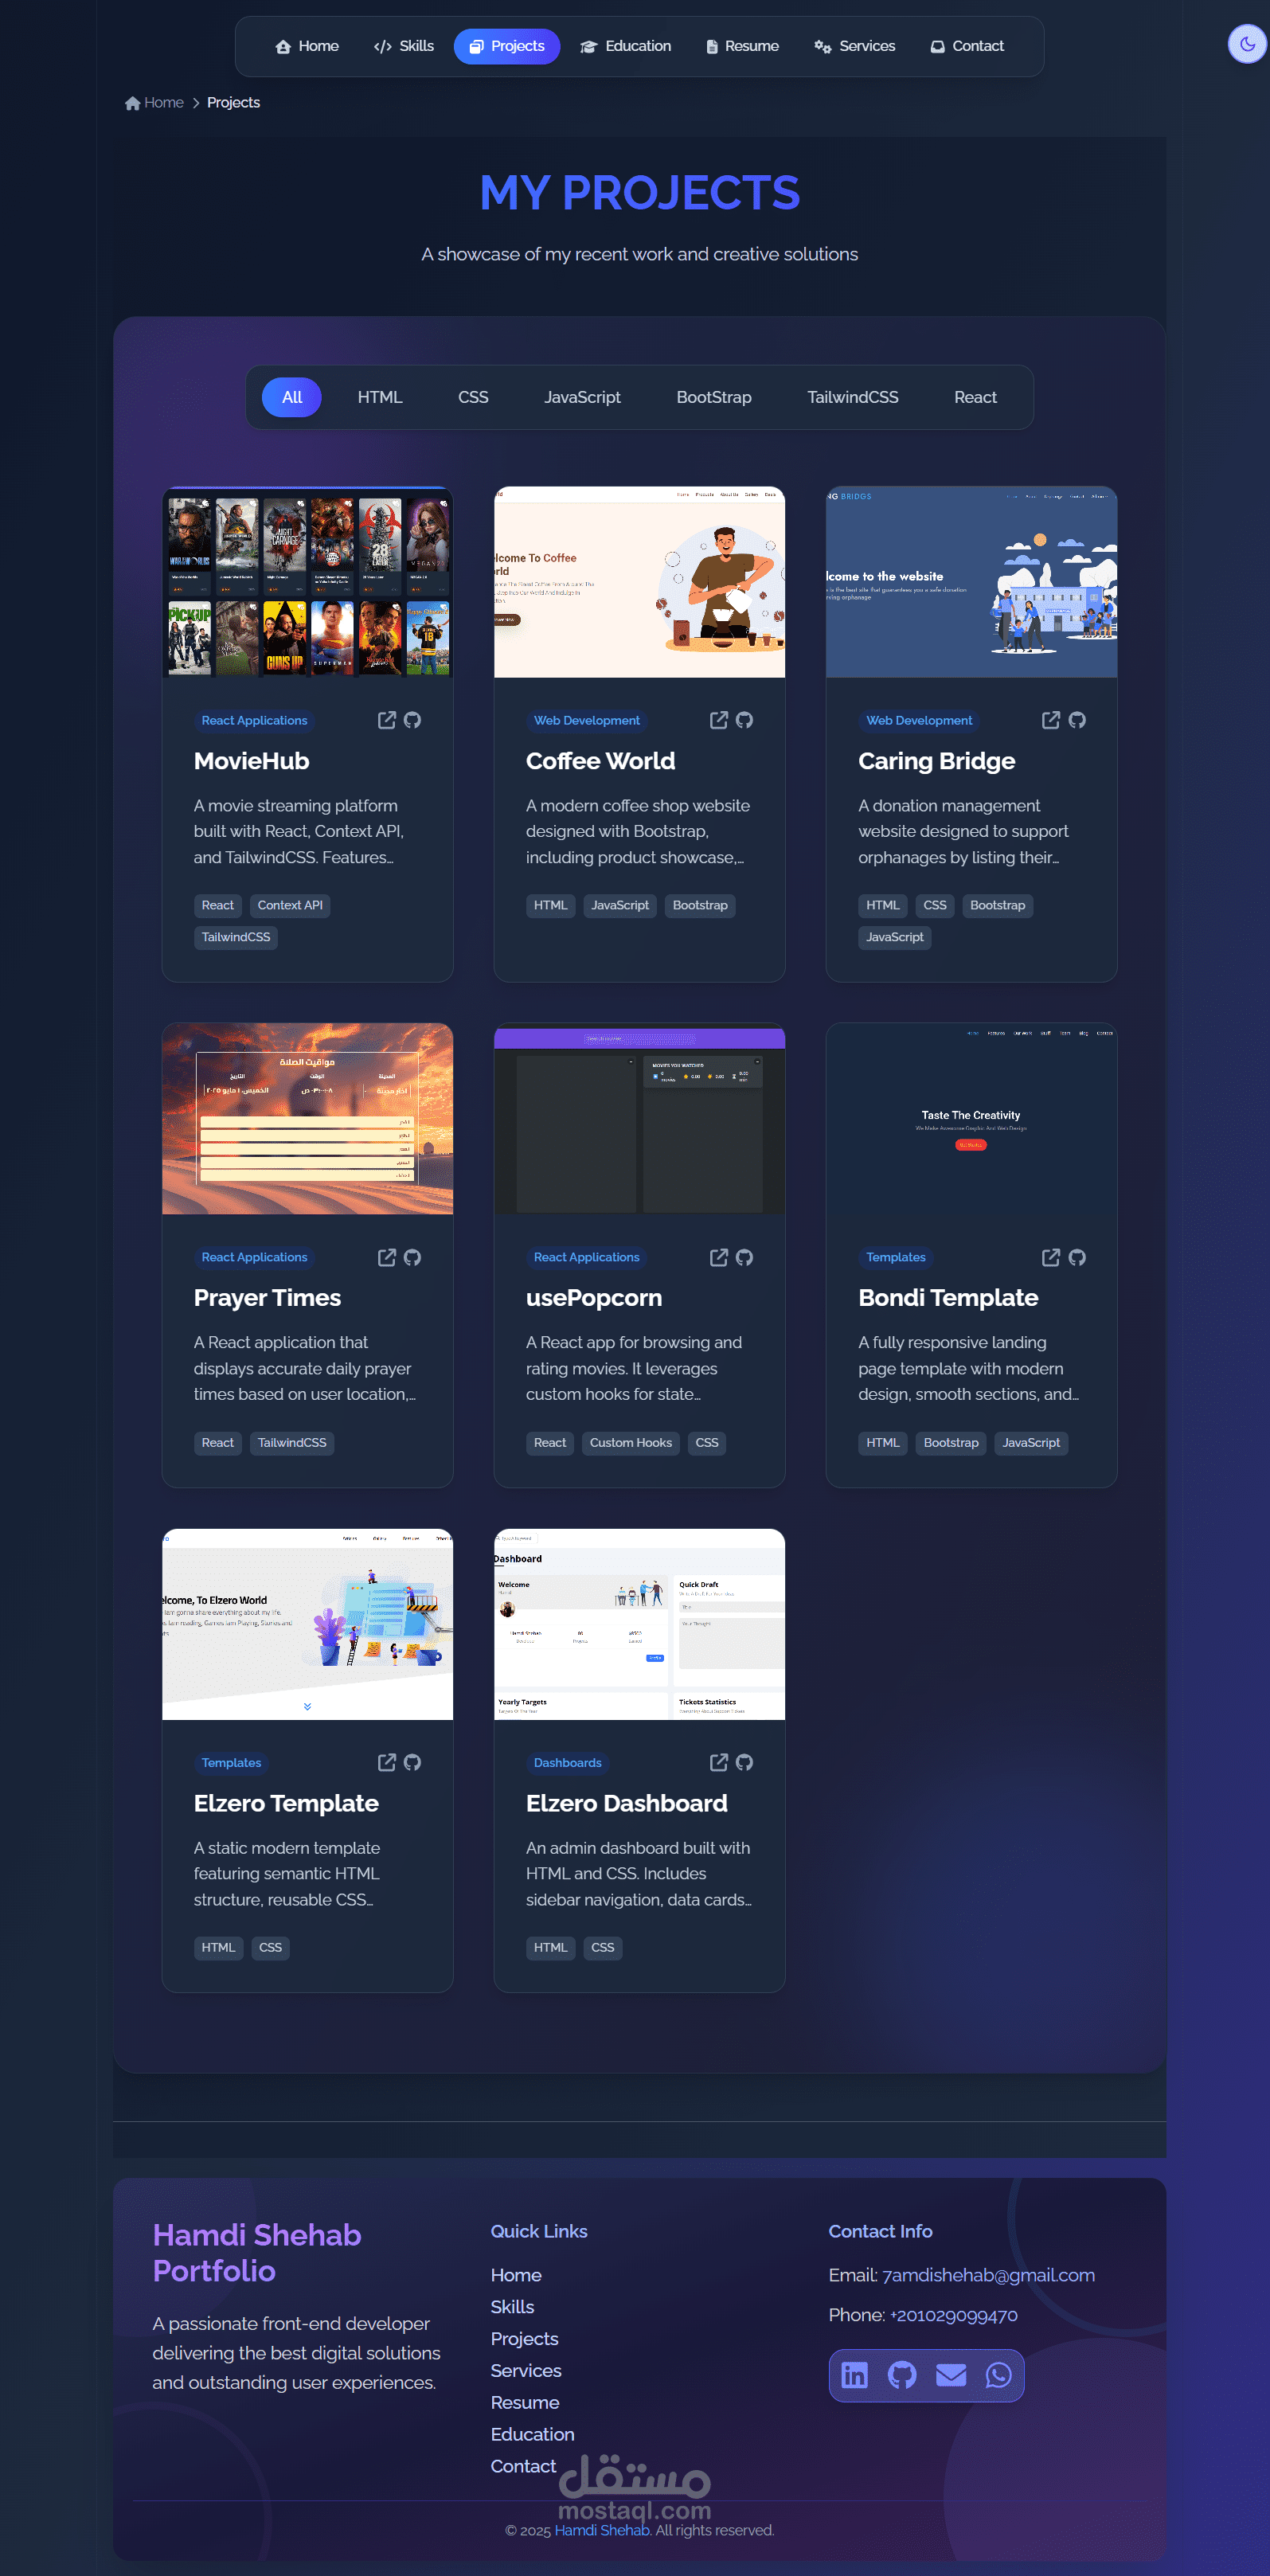Open the Coffee World project thumbnail
The height and width of the screenshot is (2576, 1270).
point(640,582)
